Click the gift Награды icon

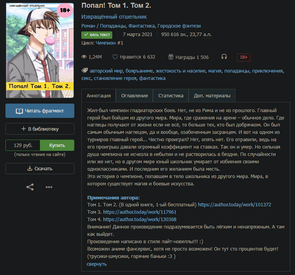pyautogui.click(x=171, y=57)
